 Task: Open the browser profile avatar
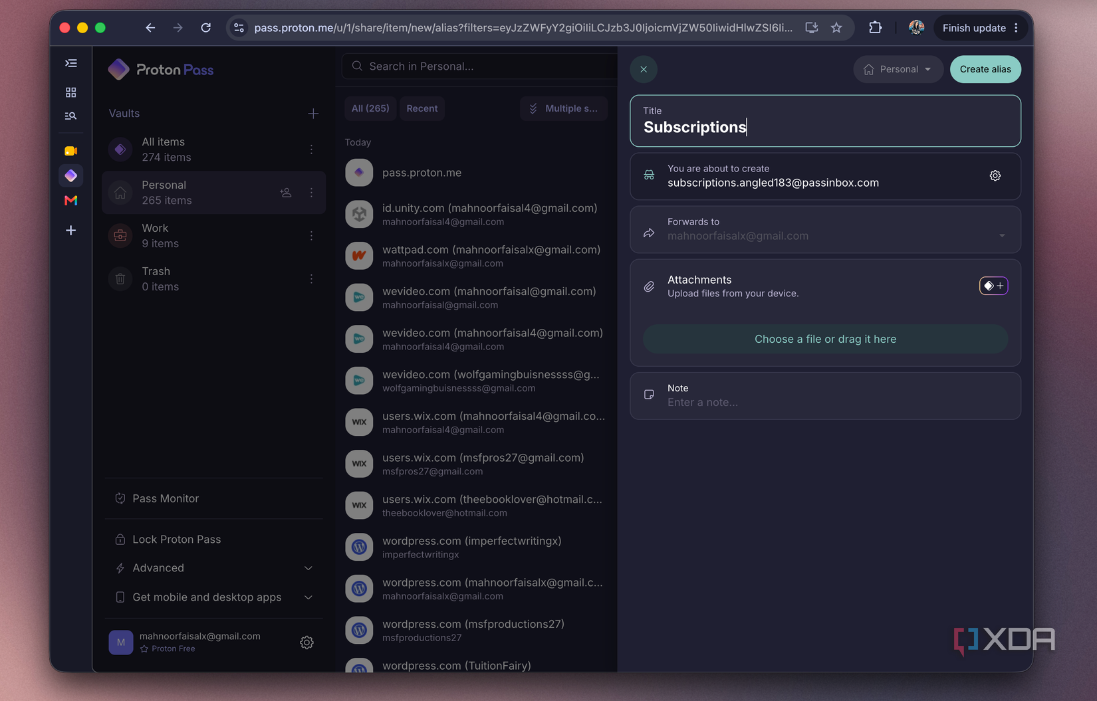[916, 28]
